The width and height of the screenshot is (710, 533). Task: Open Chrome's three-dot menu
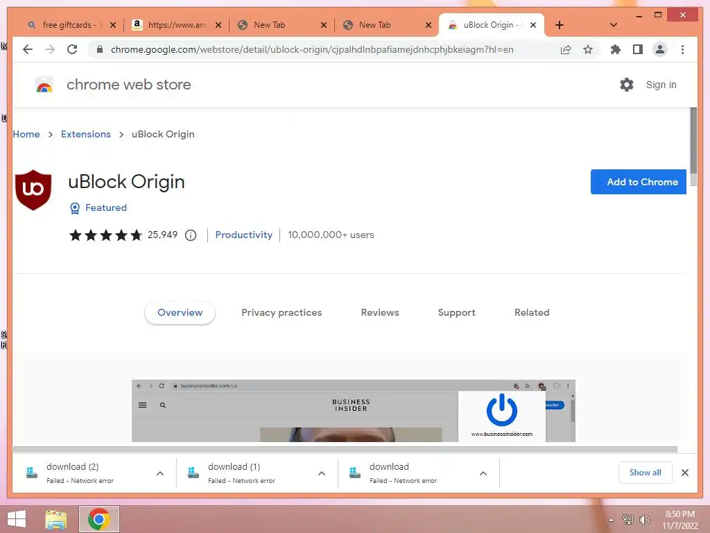[682, 49]
